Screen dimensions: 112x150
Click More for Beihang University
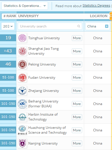pos(77,104)
